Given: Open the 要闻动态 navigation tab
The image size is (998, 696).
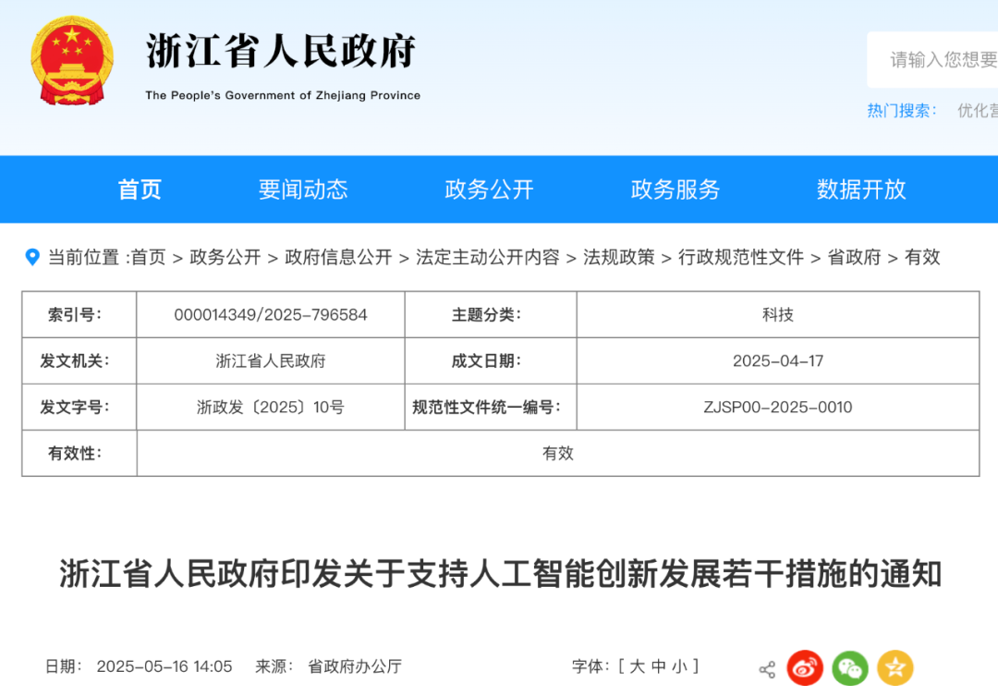Looking at the screenshot, I should pos(303,189).
